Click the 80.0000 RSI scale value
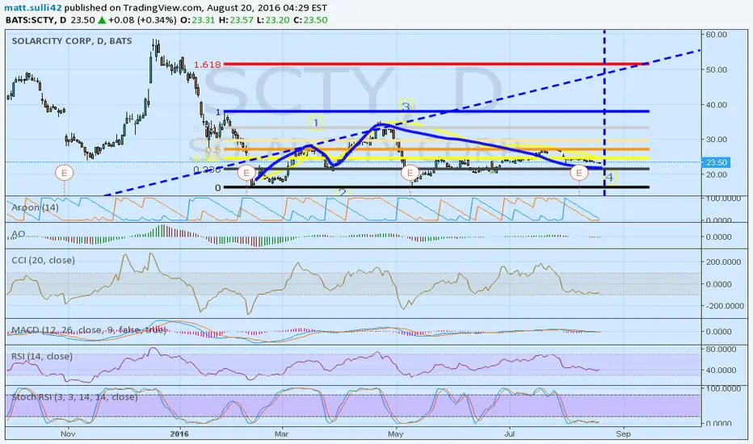 [721, 349]
